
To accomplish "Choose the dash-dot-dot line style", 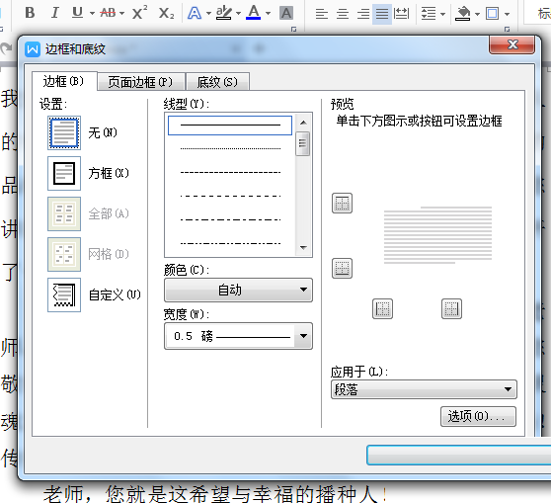I will point(230,243).
